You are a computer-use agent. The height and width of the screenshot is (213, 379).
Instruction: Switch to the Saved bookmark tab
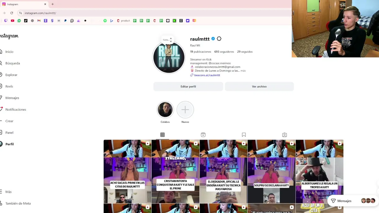244,135
